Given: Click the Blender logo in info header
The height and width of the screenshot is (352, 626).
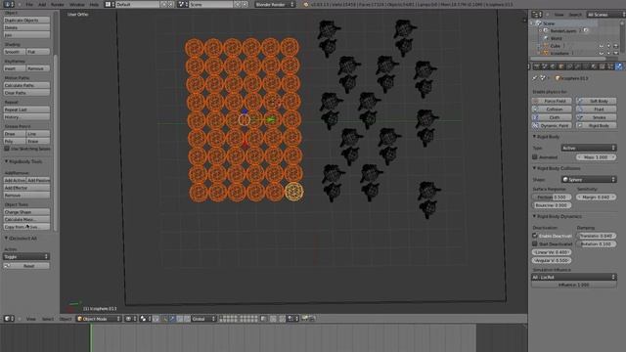Looking at the screenshot, I should tap(306, 4).
